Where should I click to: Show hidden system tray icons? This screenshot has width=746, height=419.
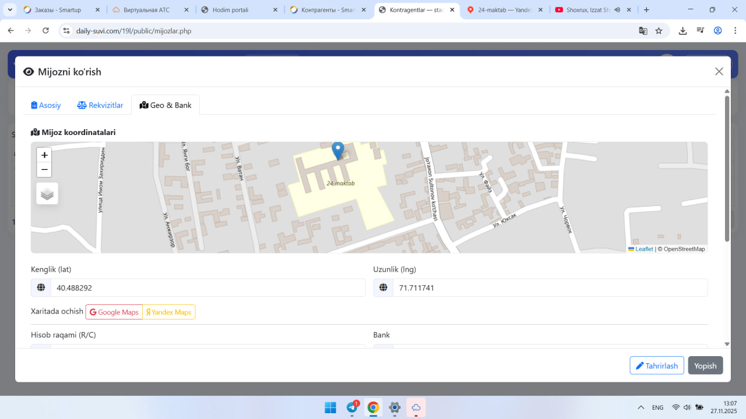641,407
